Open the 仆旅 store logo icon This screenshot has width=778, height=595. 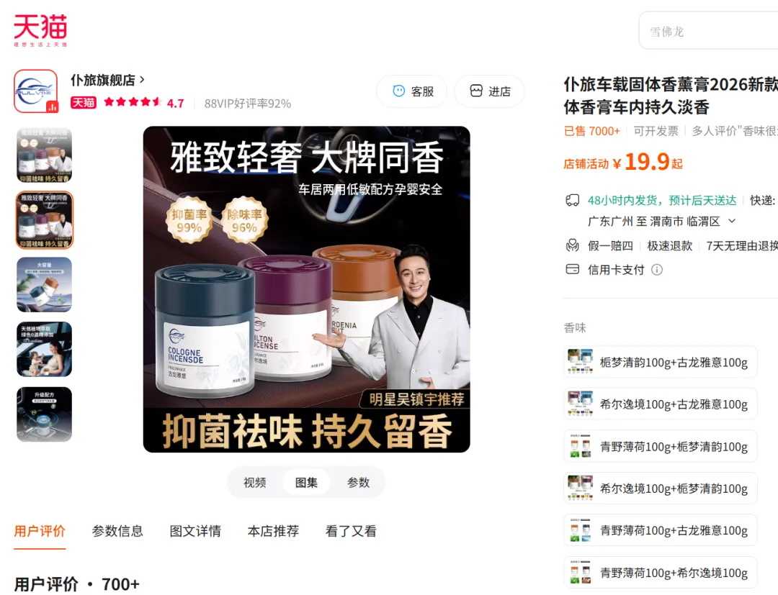pos(36,91)
